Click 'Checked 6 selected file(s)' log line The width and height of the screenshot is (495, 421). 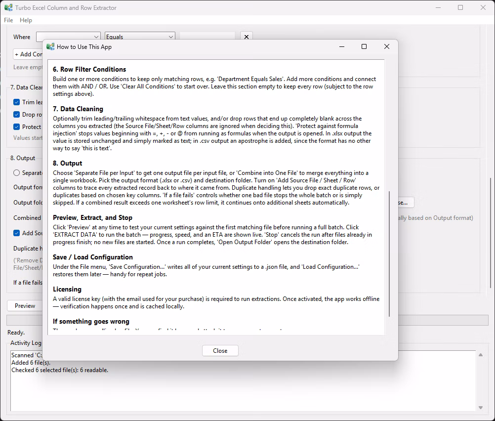pyautogui.click(x=60, y=370)
